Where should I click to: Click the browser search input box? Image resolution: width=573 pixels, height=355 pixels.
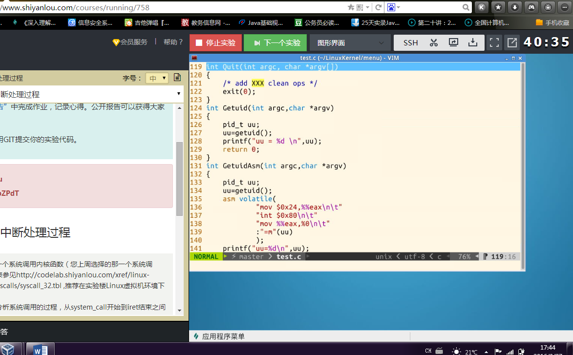pyautogui.click(x=431, y=7)
